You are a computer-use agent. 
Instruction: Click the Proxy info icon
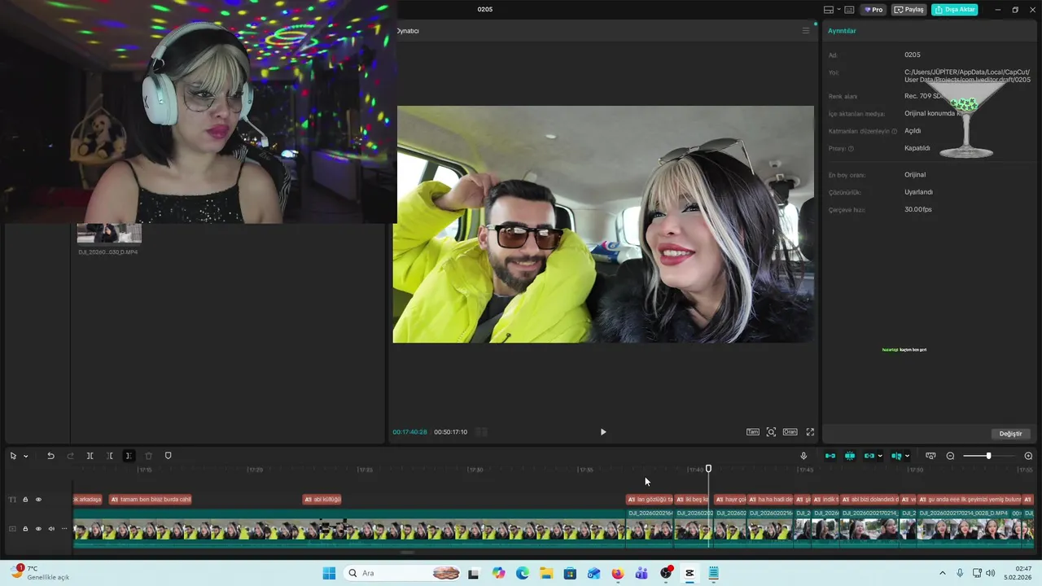852,149
